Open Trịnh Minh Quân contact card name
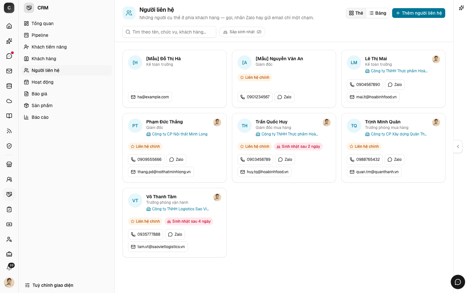Viewport: 469px width, 293px height. click(x=383, y=122)
